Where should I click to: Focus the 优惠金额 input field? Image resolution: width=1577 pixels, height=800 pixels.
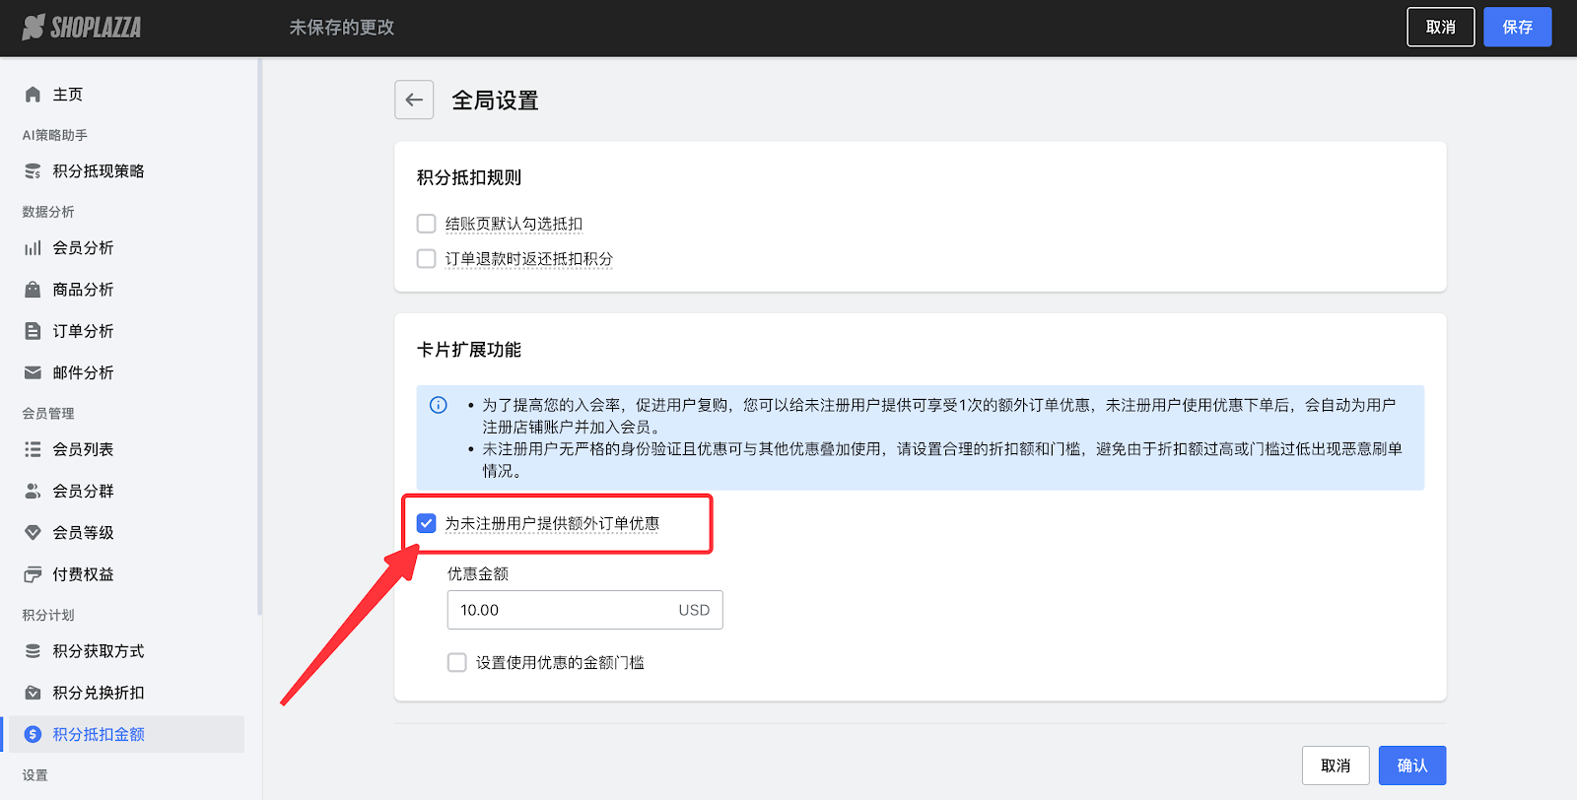pyautogui.click(x=562, y=610)
